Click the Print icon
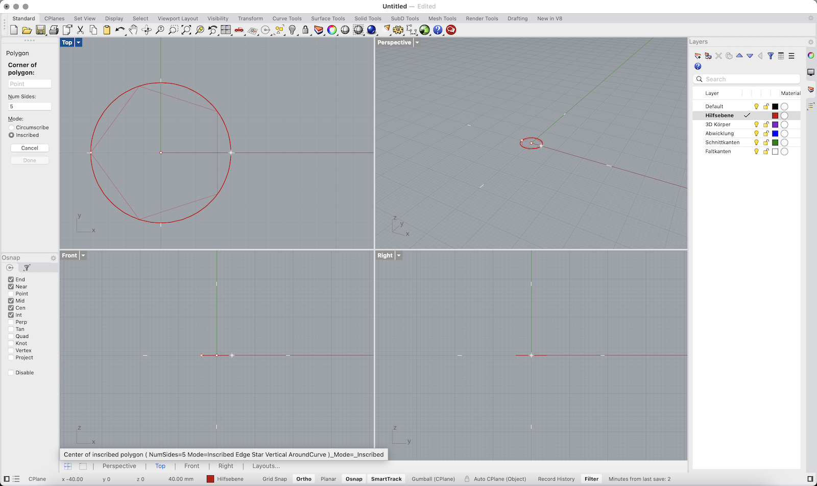Viewport: 817px width, 486px height. [x=54, y=30]
